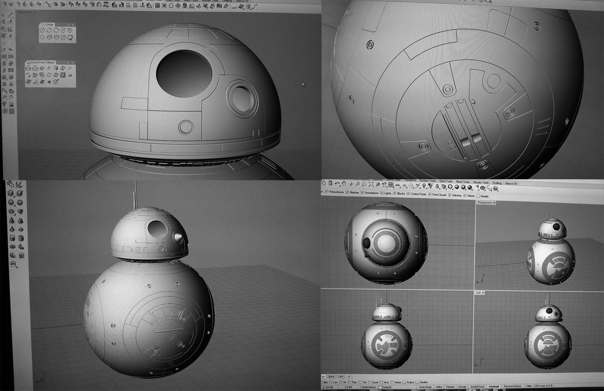Toggle the Point Clouds filter checkbox
The height and width of the screenshot is (391, 604).
430,194
